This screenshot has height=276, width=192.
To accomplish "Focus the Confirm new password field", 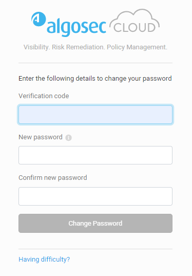I will point(95,196).
